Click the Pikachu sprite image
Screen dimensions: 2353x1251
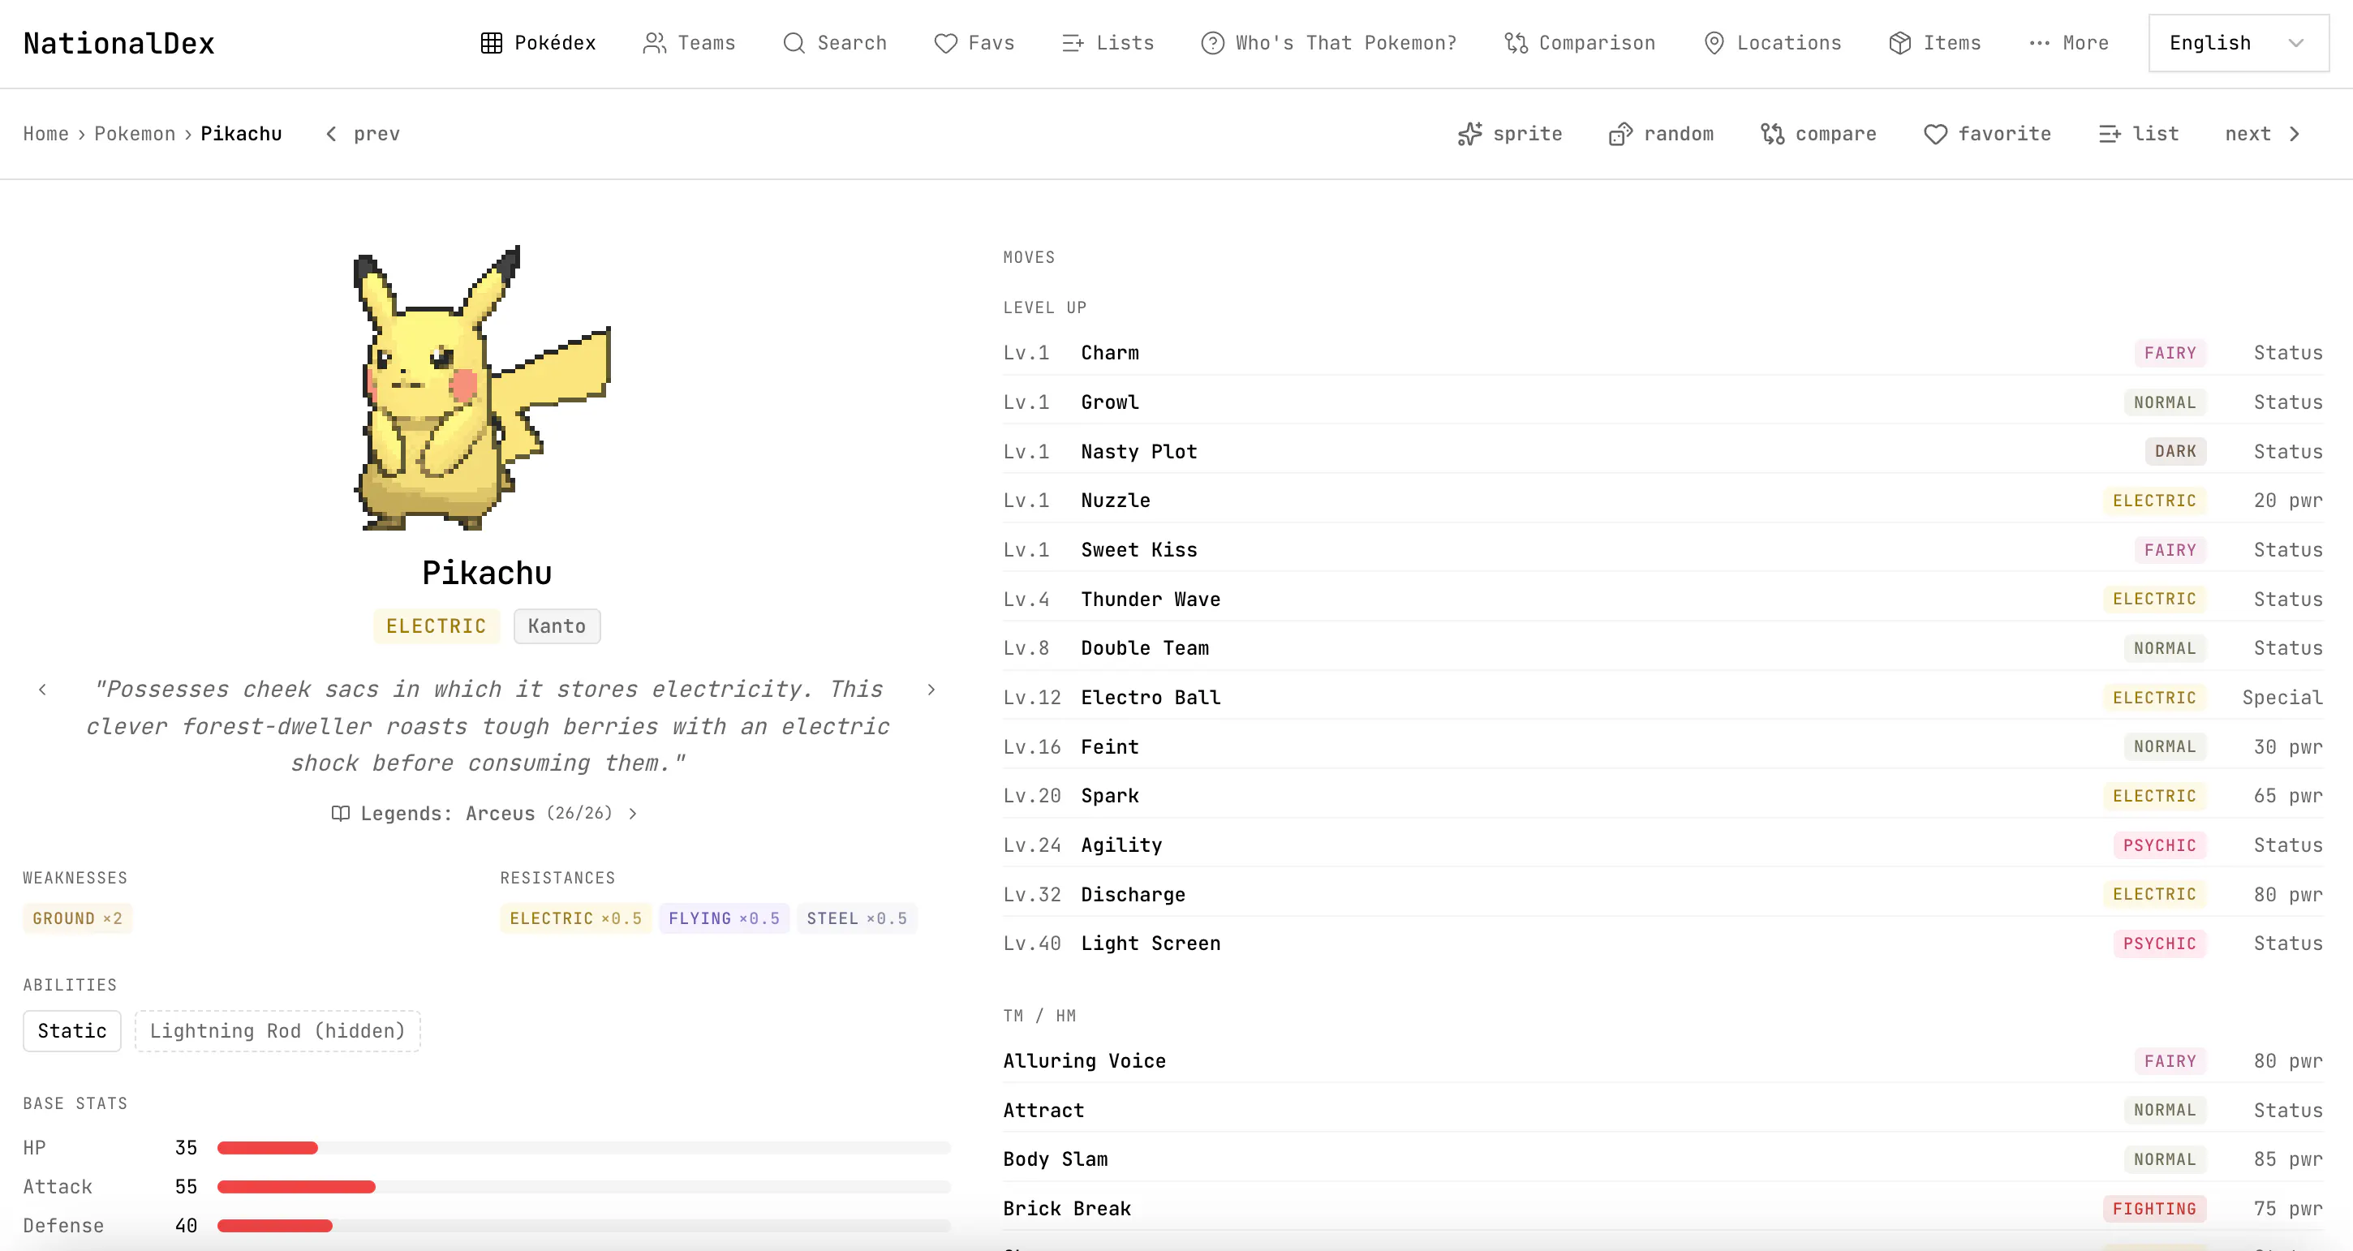click(x=482, y=388)
